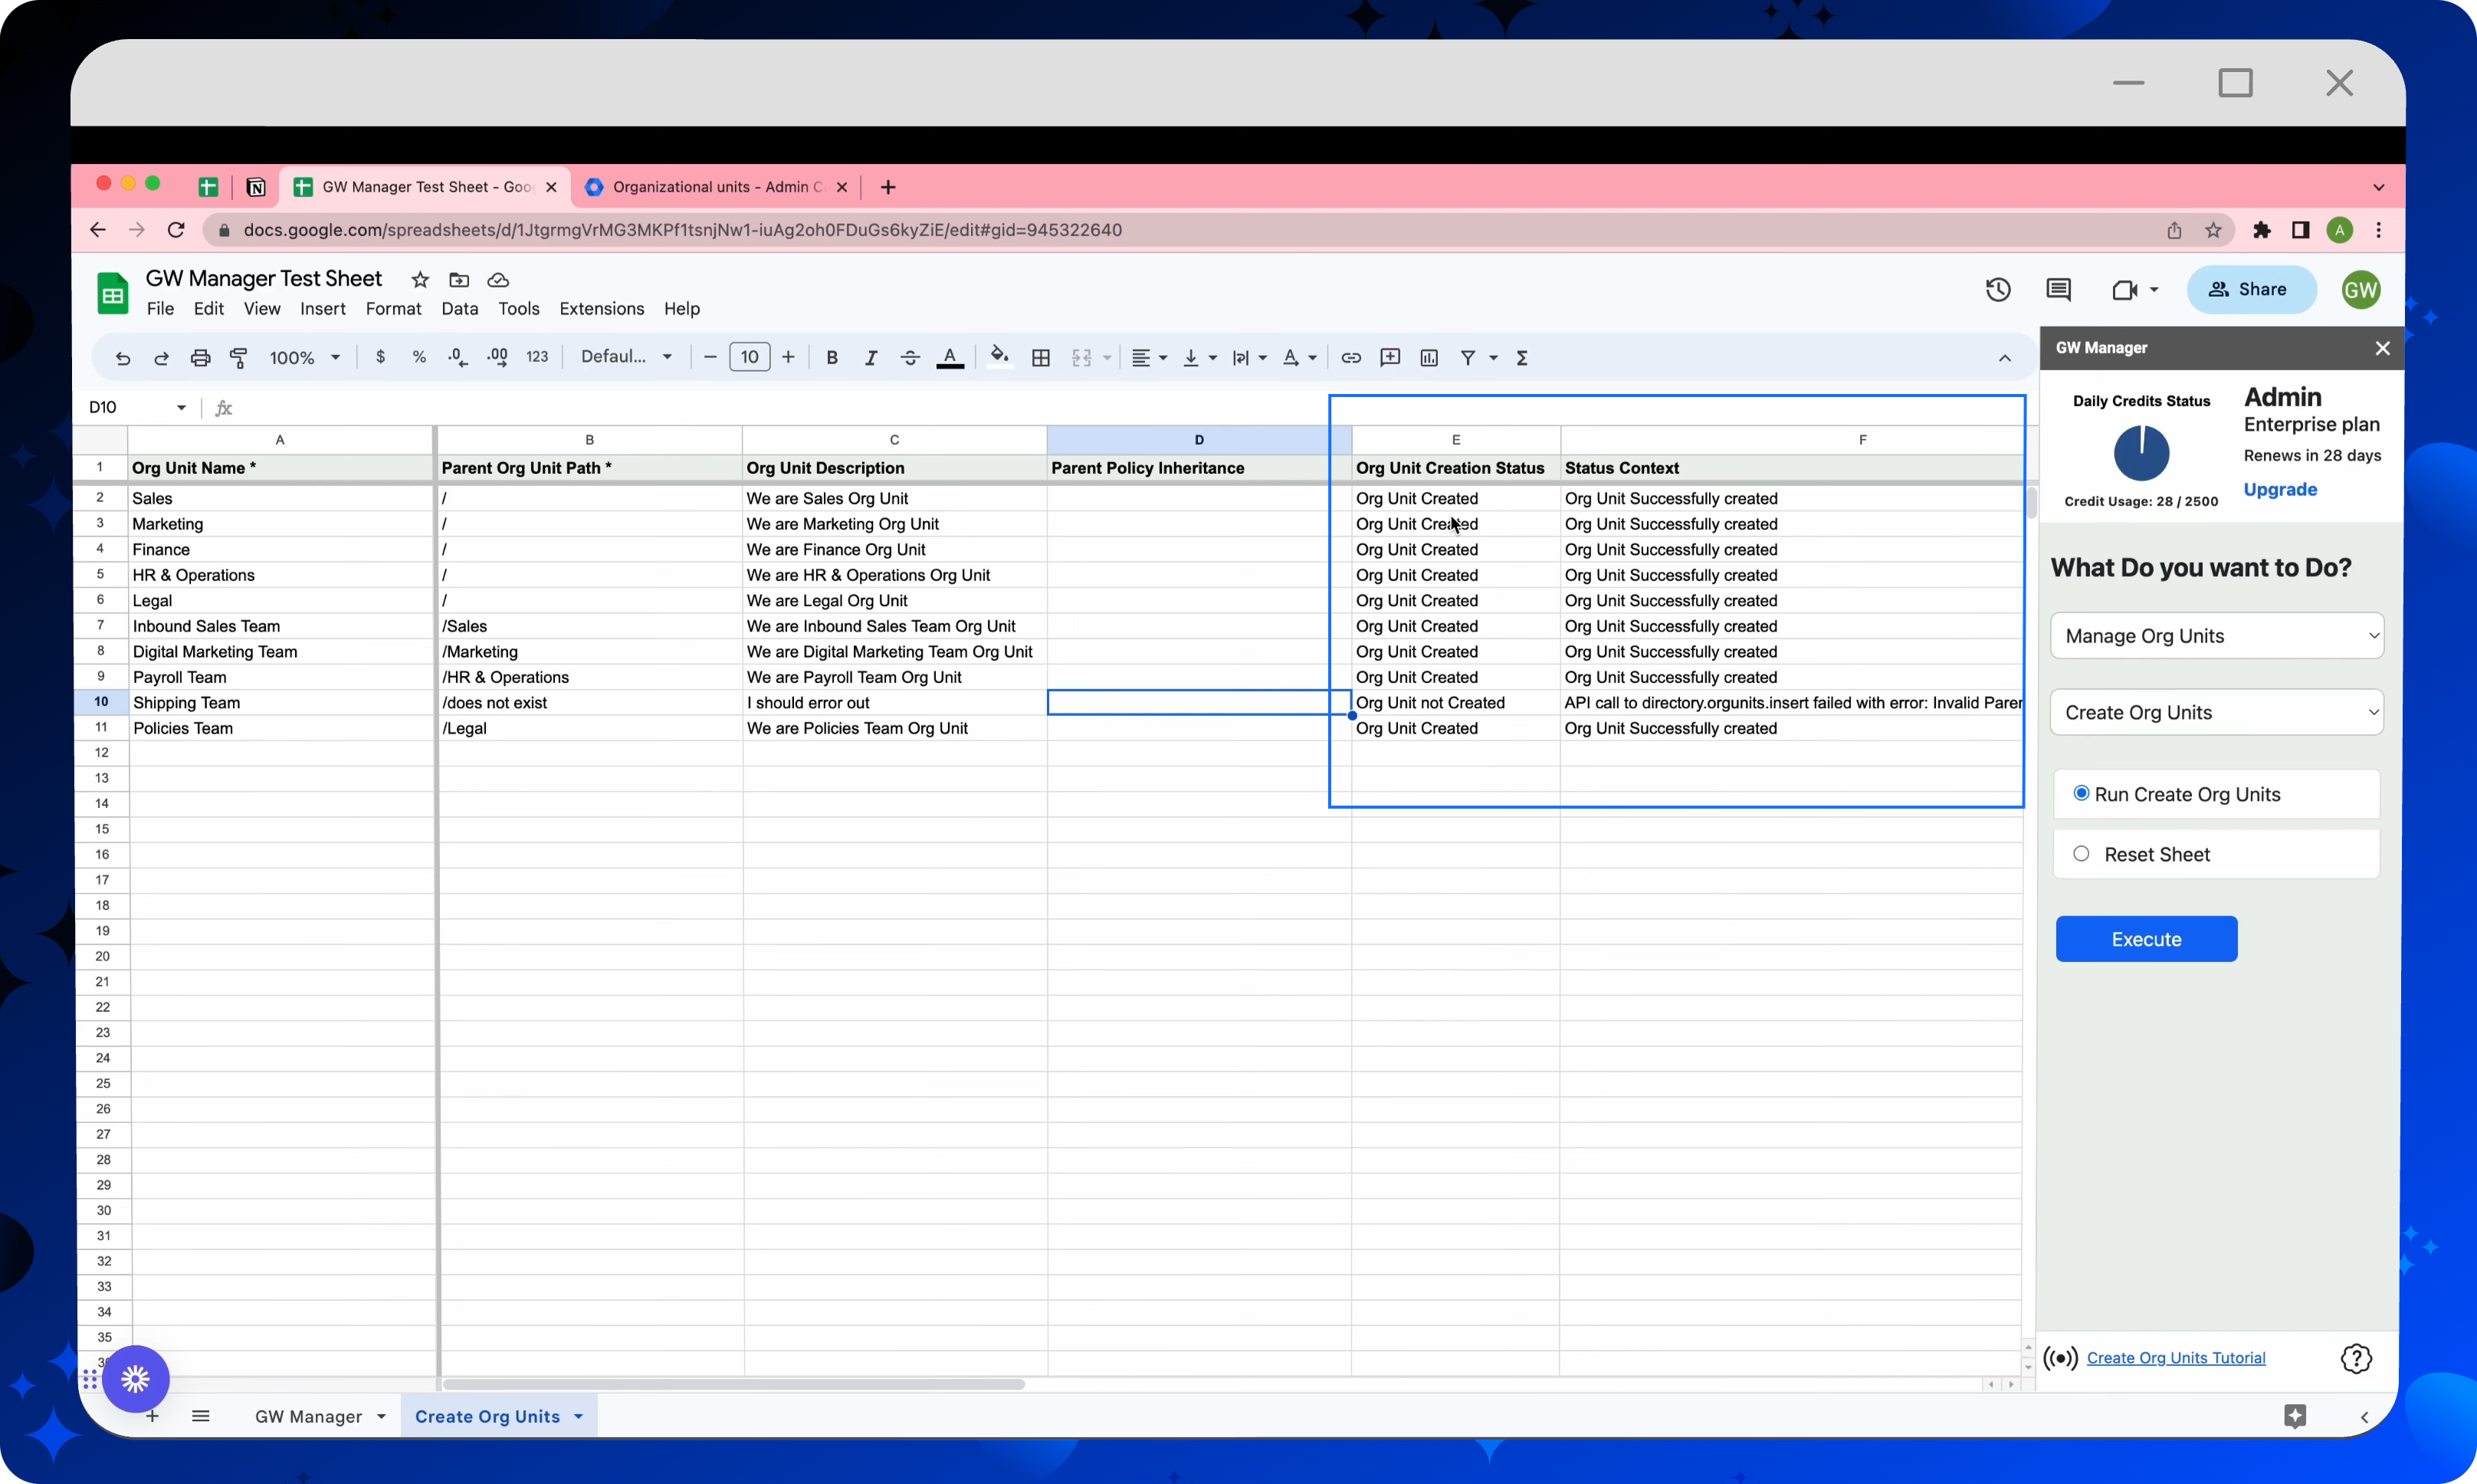The width and height of the screenshot is (2477, 1484).
Task: Click the Execute button
Action: click(2146, 939)
